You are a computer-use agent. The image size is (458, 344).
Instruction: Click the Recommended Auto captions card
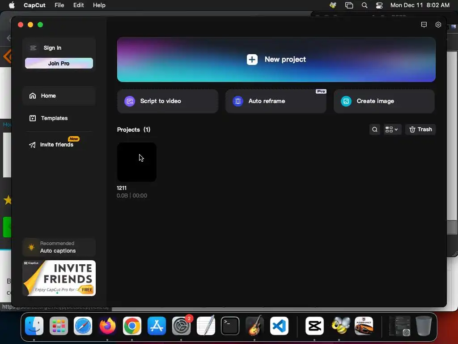(x=59, y=247)
